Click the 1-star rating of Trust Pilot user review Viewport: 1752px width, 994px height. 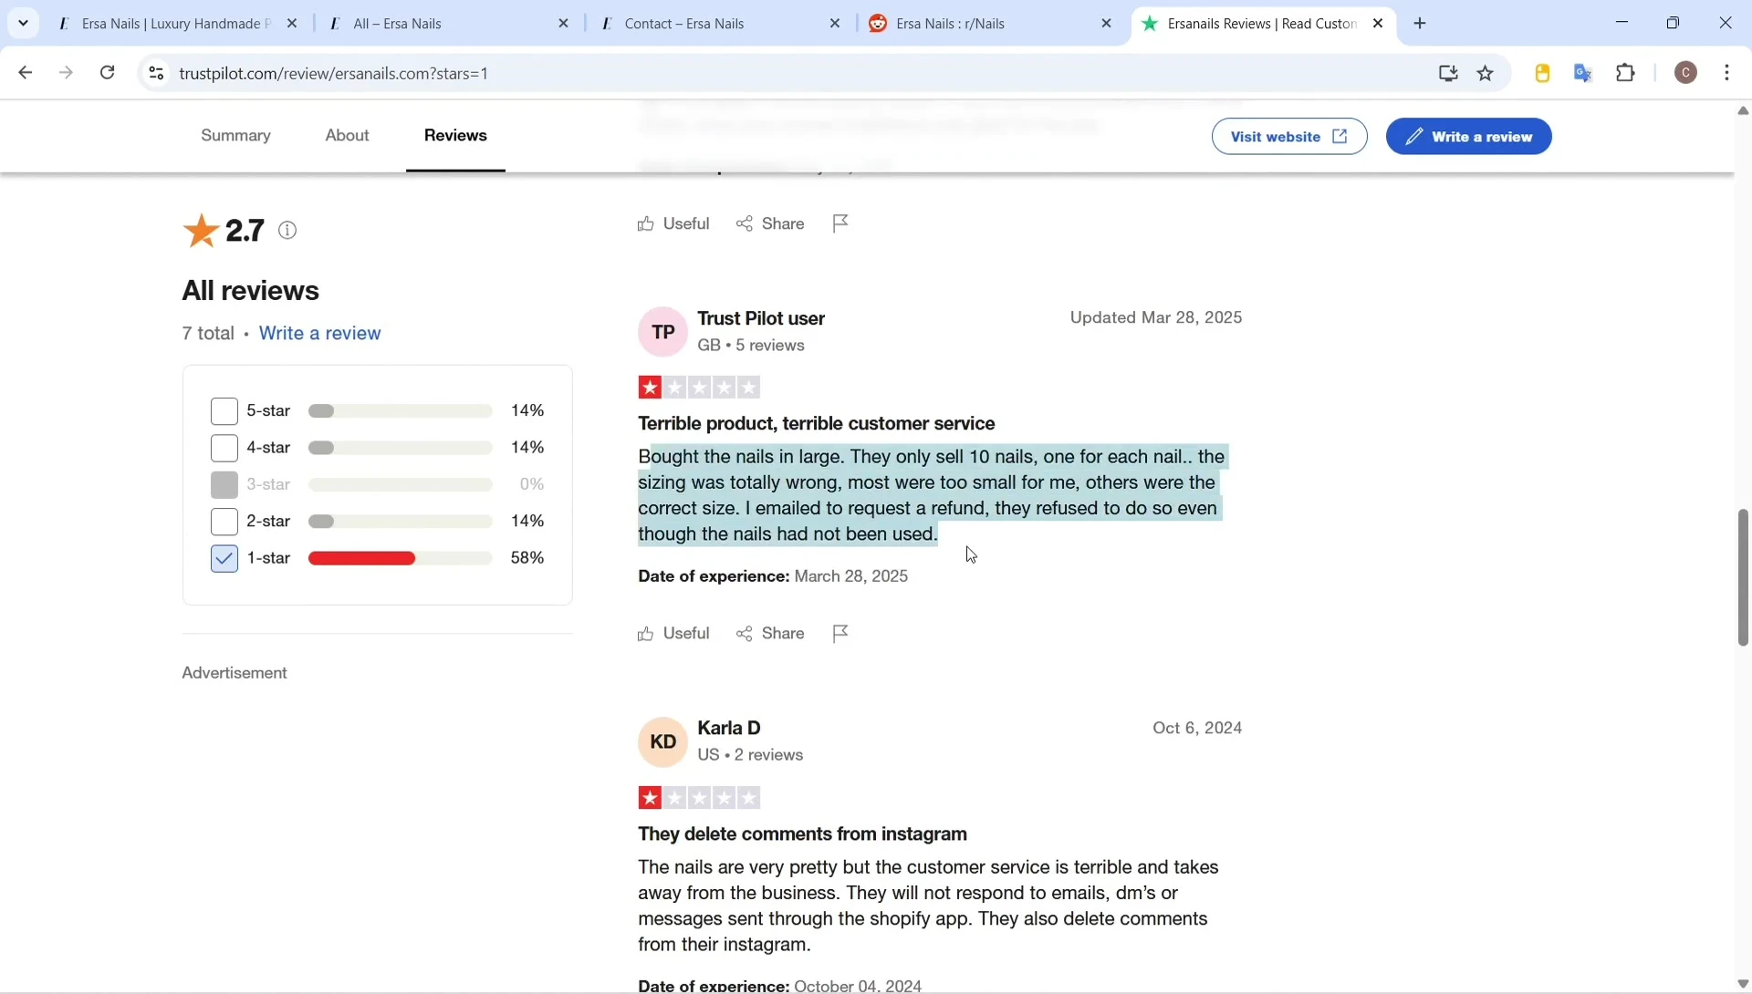click(x=699, y=388)
